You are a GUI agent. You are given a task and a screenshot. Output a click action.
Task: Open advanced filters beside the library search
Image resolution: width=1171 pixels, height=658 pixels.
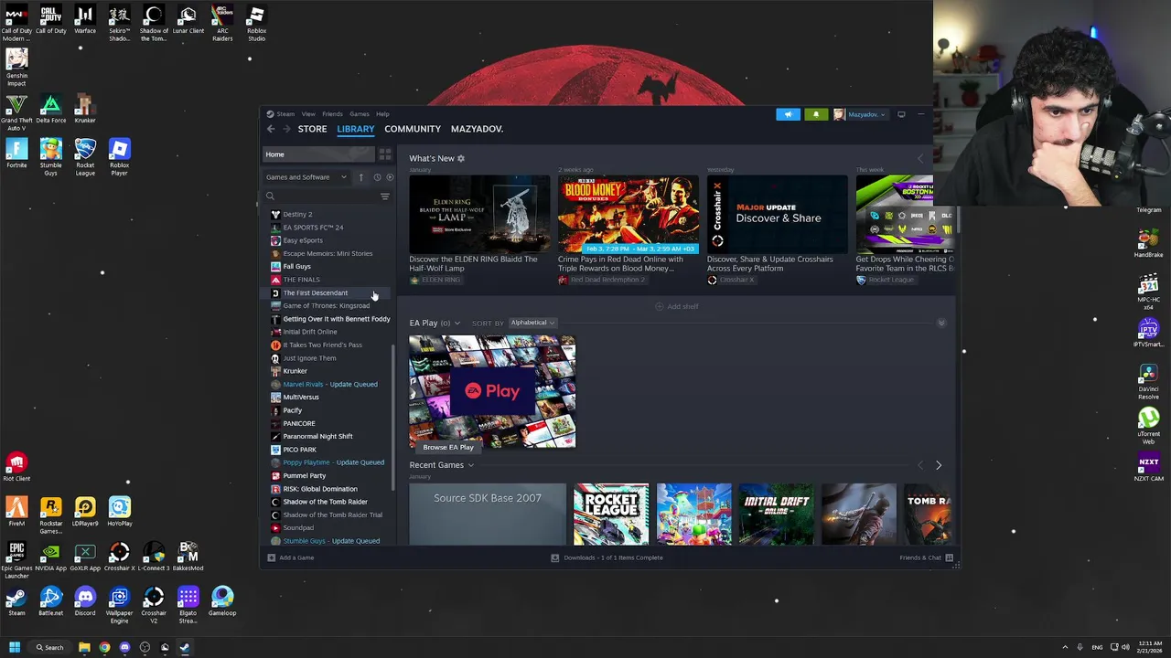coord(385,196)
